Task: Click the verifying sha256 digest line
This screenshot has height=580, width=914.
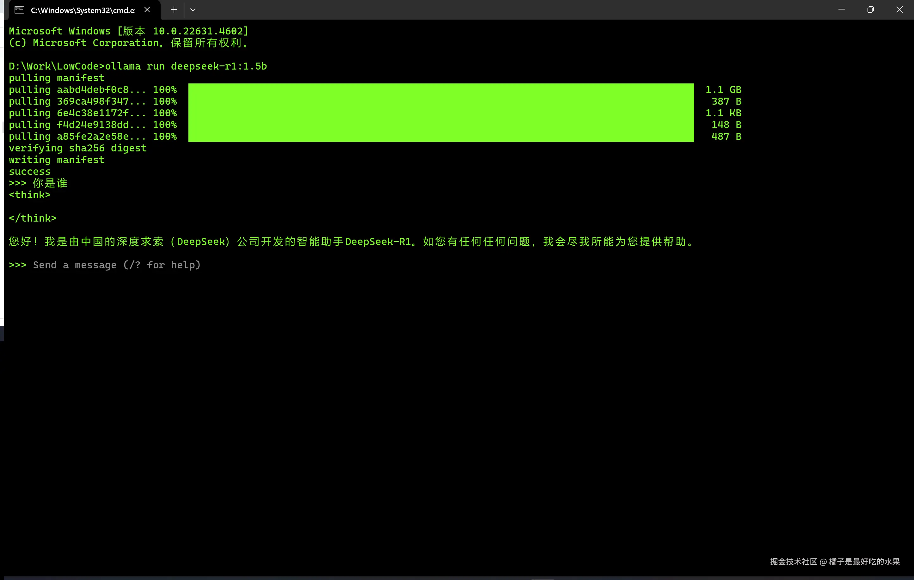Action: [x=78, y=149]
